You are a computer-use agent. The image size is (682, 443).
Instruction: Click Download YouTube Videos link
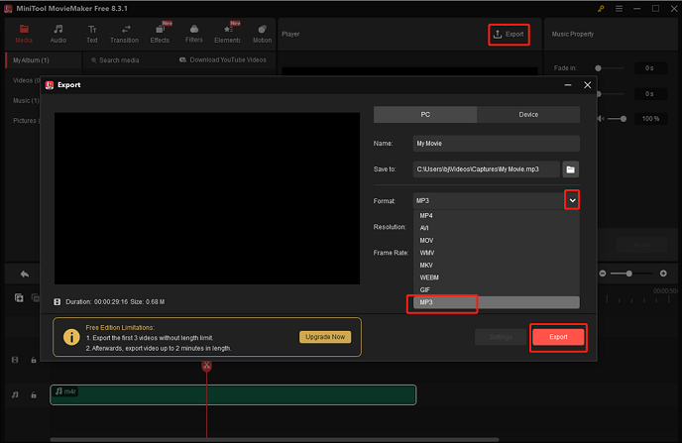[223, 60]
